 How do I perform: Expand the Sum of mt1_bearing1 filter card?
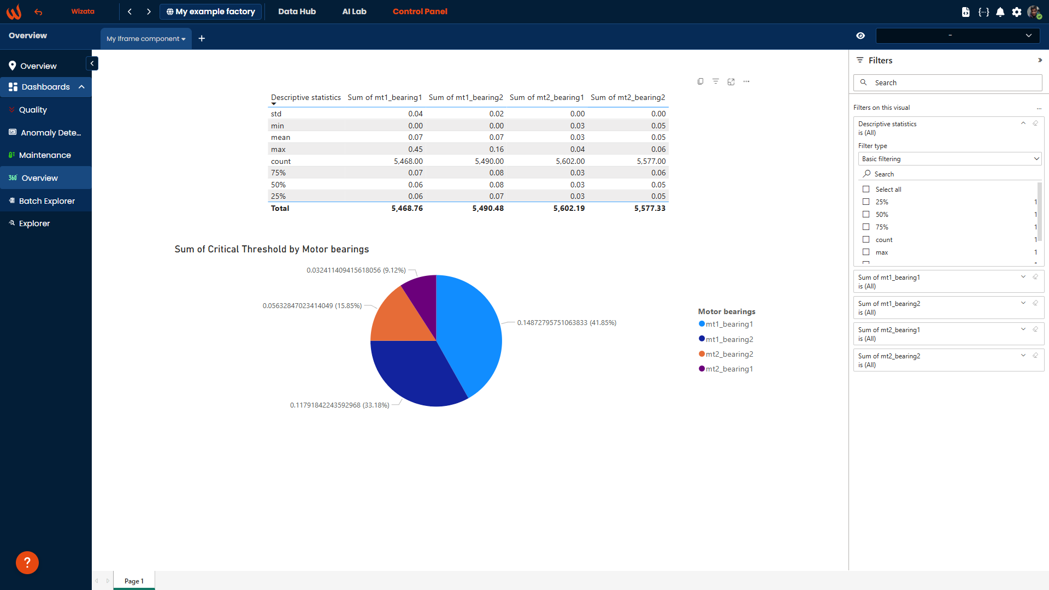pos(1023,277)
